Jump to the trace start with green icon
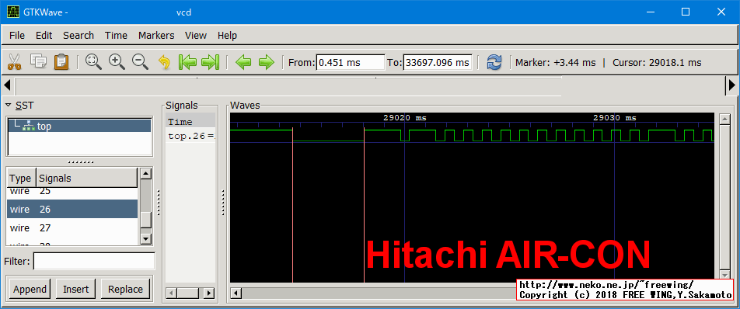 pos(187,61)
